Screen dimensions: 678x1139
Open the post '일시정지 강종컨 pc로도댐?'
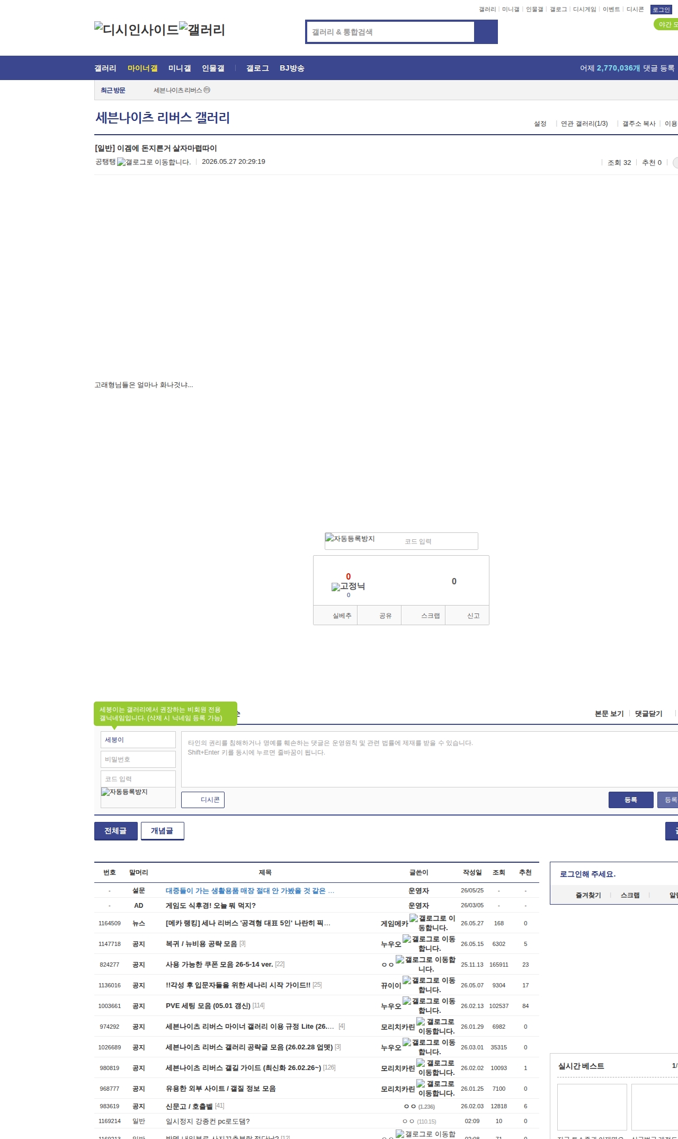tap(208, 1122)
